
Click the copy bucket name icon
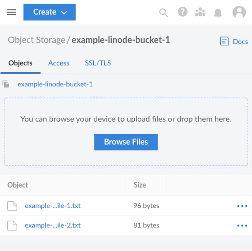pos(6,84)
